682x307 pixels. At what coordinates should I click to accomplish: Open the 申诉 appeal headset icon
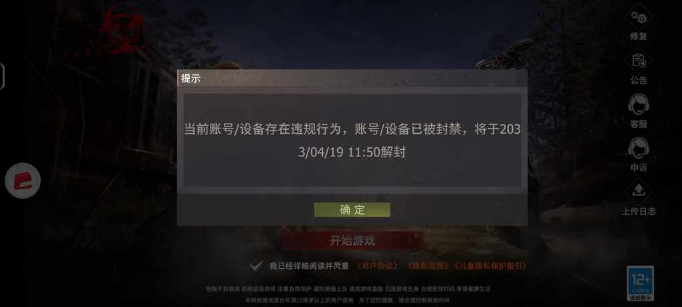click(639, 148)
